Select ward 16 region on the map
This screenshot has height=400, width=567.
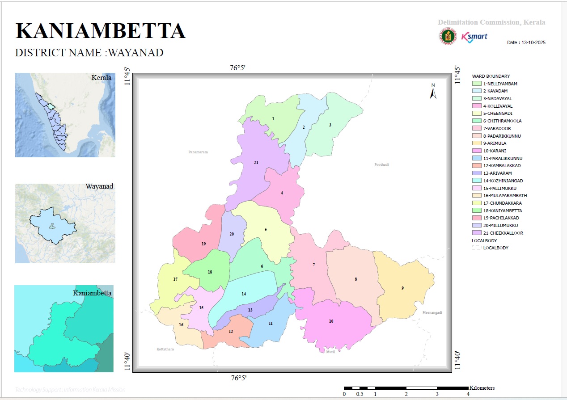[181, 325]
